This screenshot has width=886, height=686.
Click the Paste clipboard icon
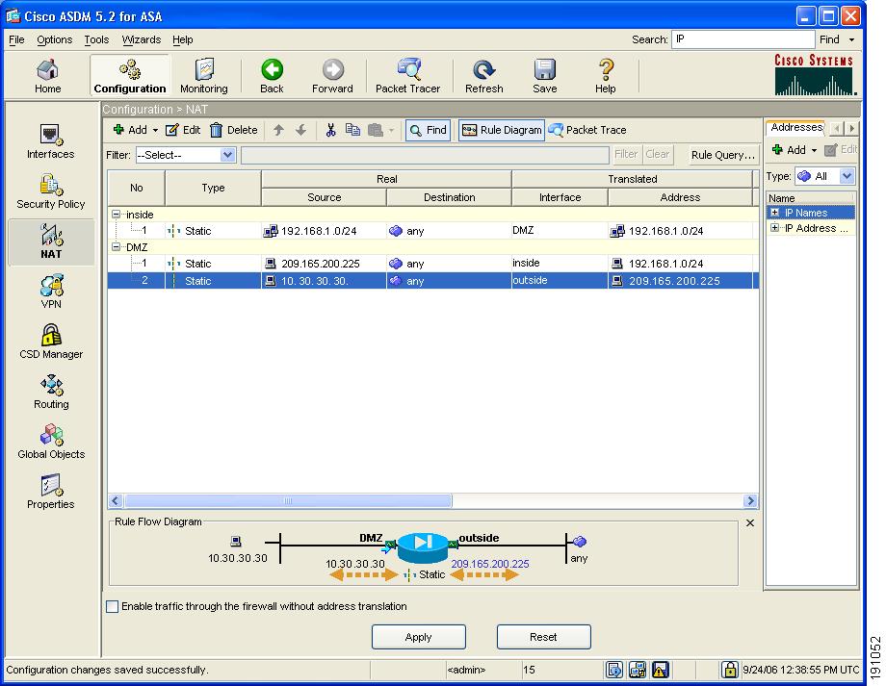click(x=376, y=130)
